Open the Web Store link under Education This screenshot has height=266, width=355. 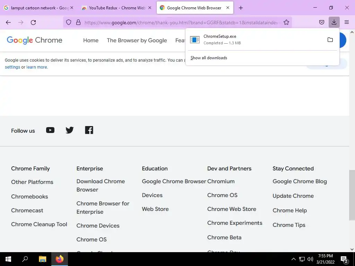coord(155,209)
